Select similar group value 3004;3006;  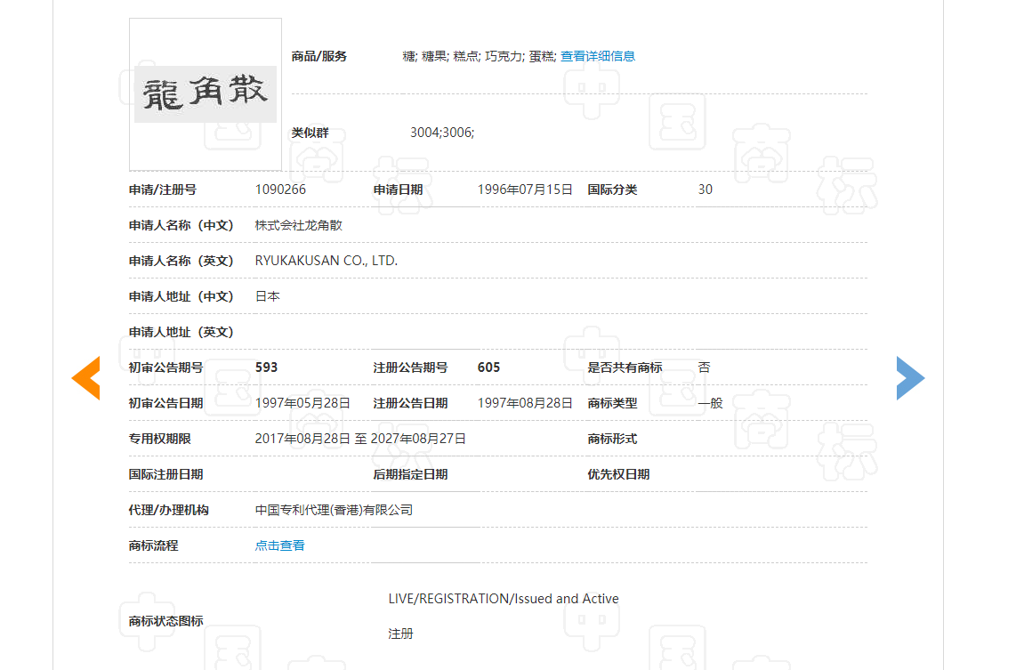[x=442, y=133]
